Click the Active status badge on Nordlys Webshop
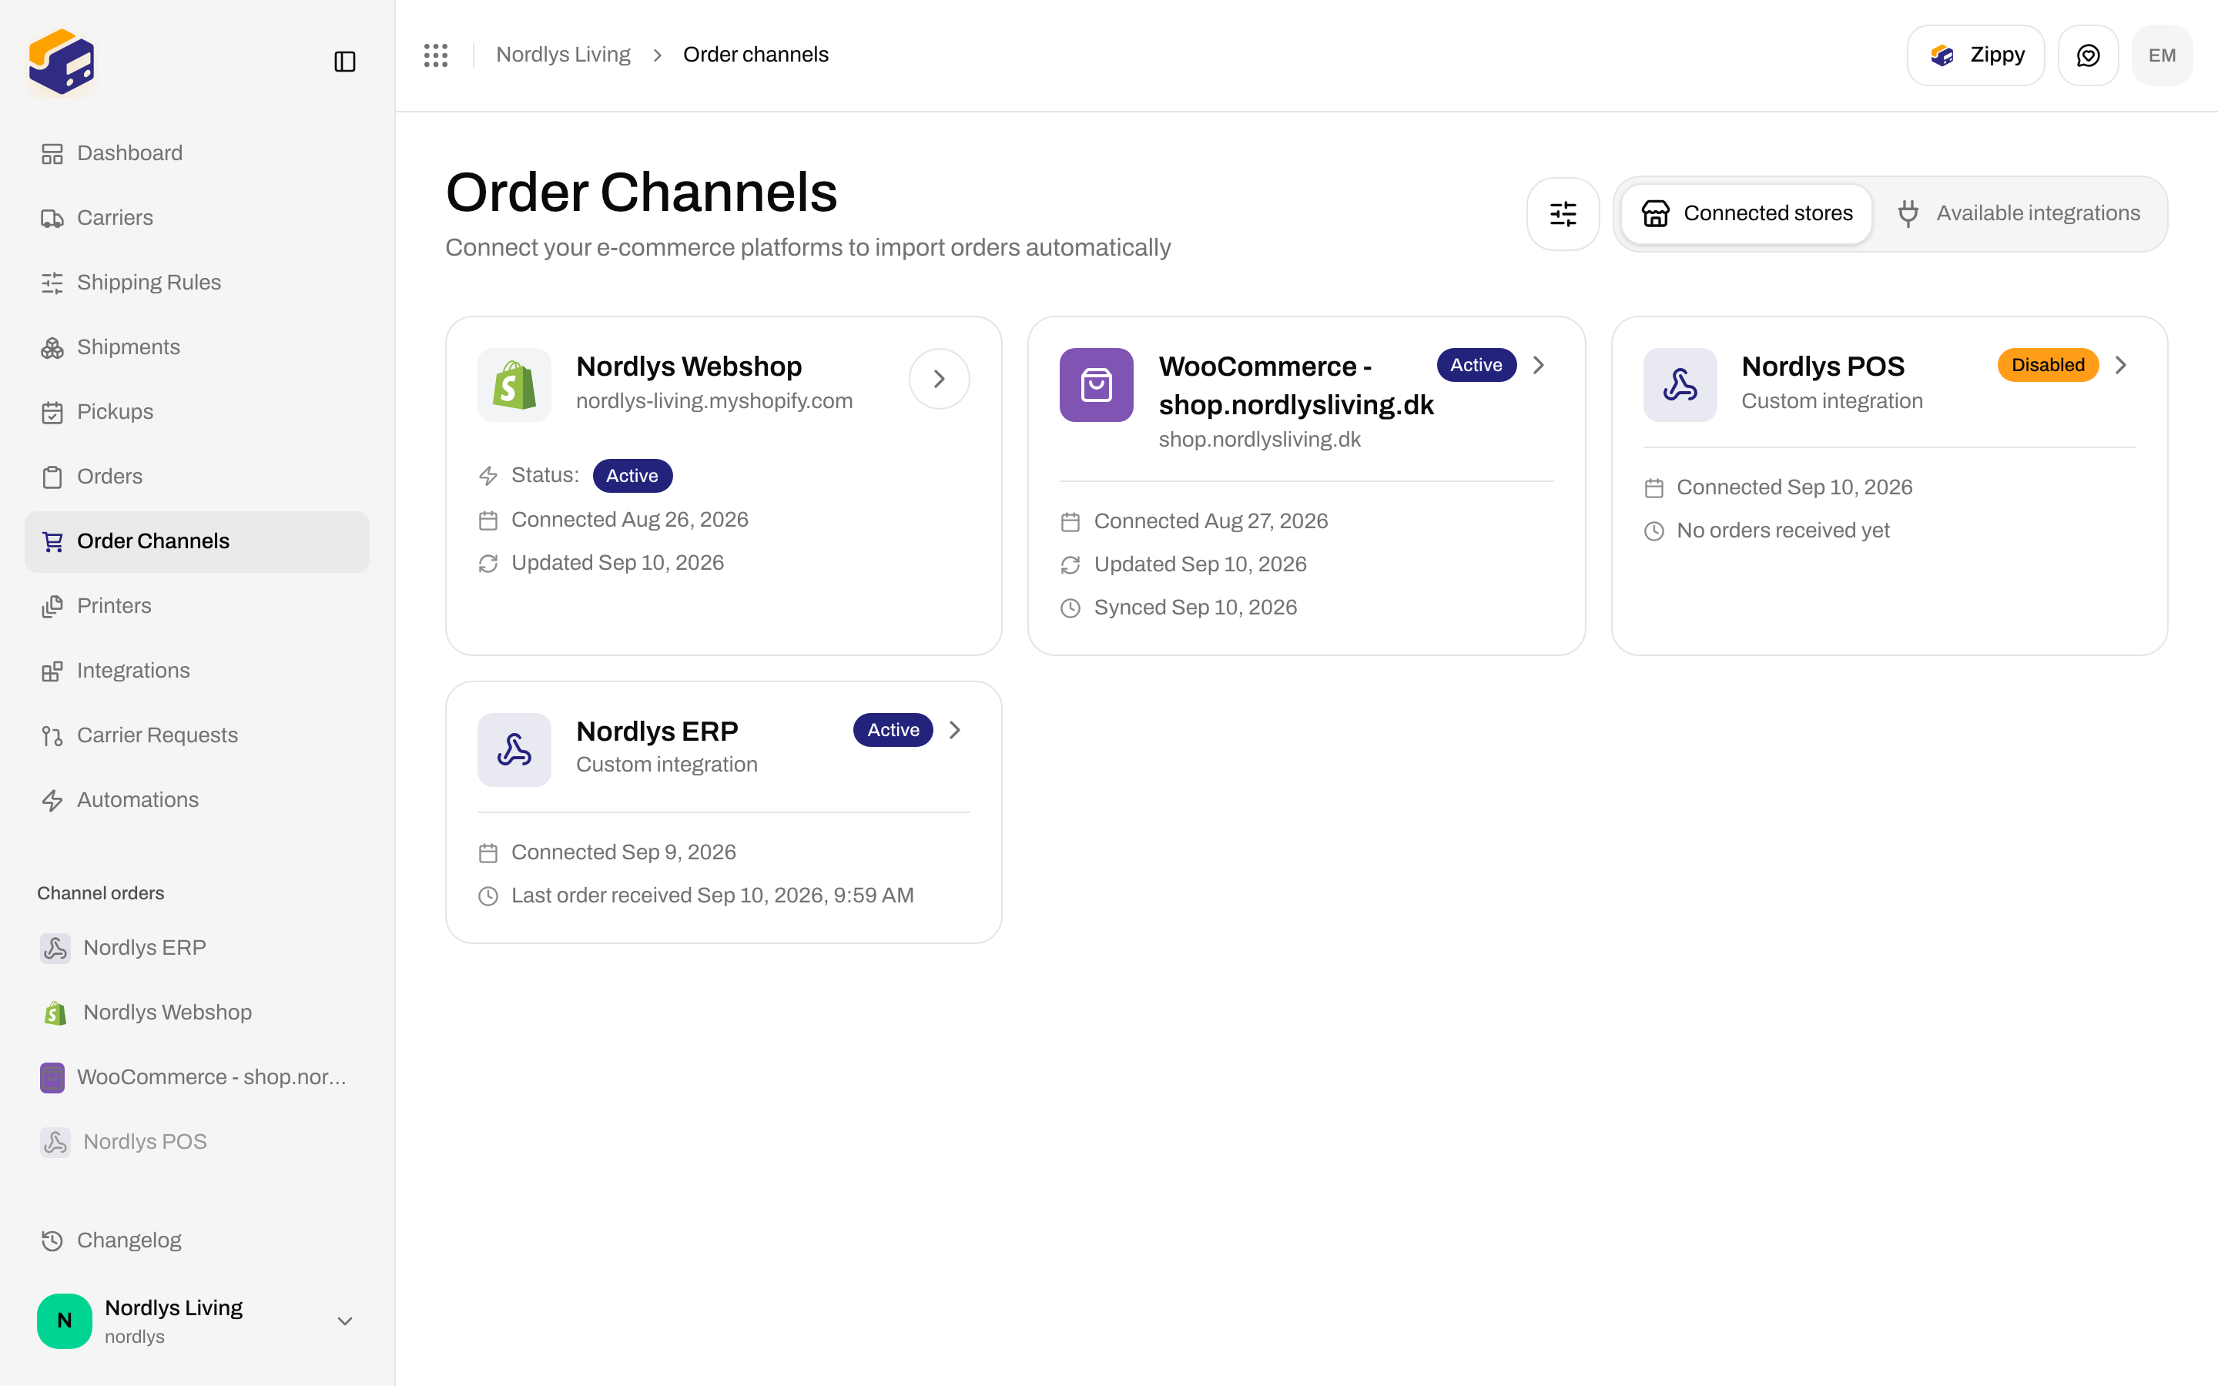Image resolution: width=2218 pixels, height=1386 pixels. 632,476
